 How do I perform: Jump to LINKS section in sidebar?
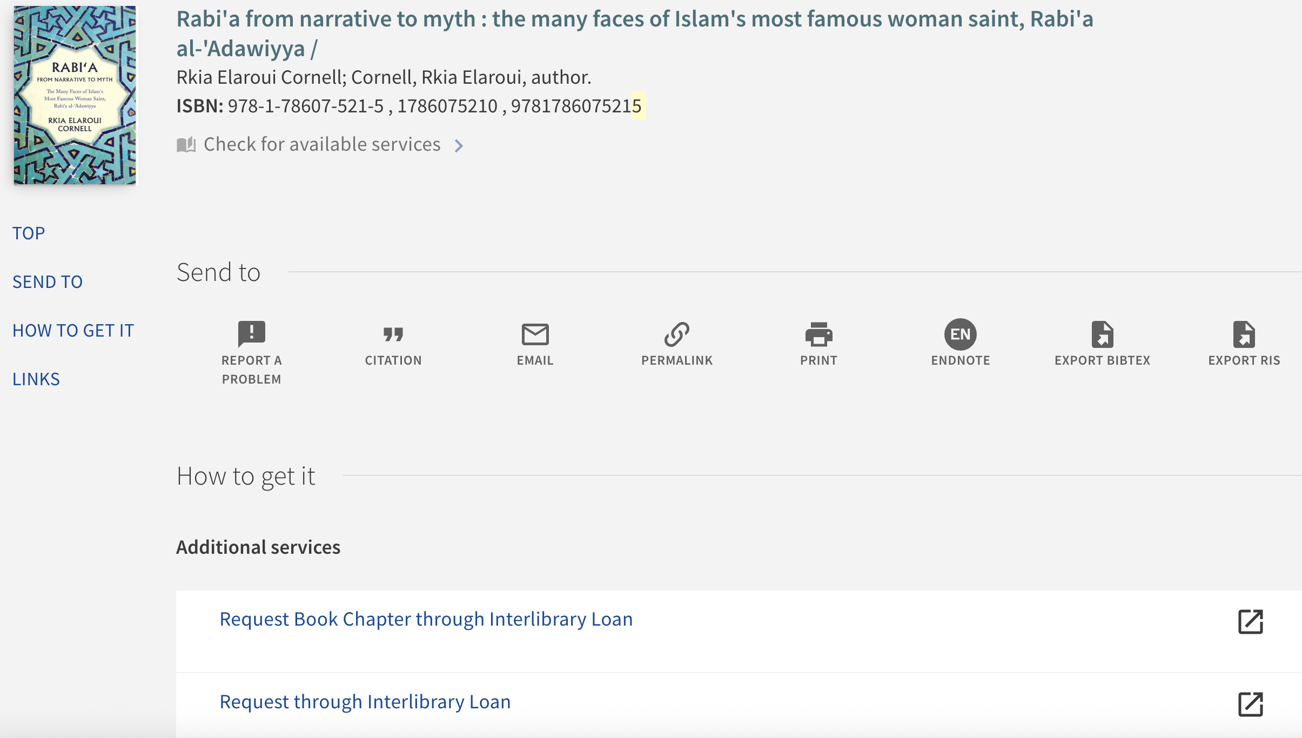point(36,379)
